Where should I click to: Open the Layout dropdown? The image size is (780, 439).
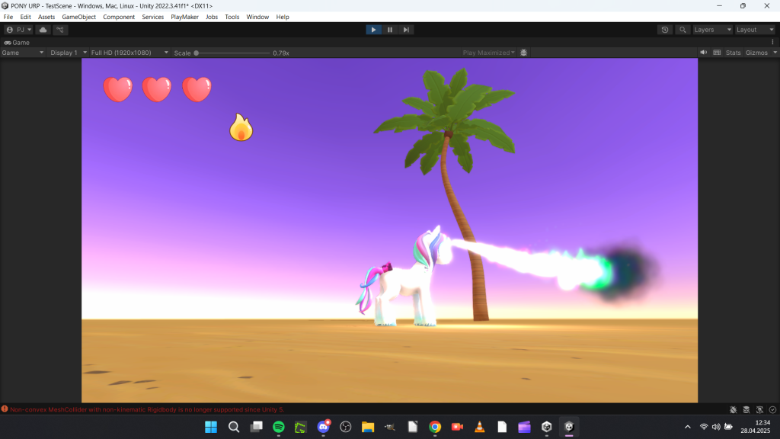tap(755, 30)
